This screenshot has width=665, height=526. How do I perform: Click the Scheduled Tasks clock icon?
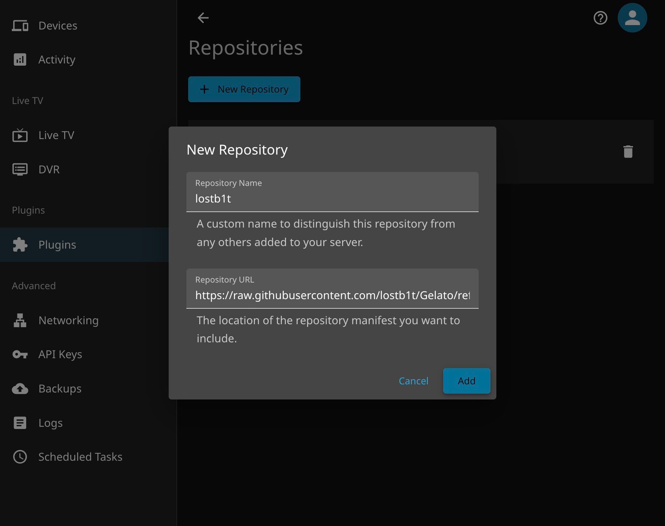(x=20, y=457)
